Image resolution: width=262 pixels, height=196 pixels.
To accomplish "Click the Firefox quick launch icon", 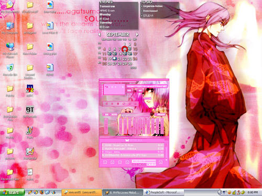I will pos(42,192).
